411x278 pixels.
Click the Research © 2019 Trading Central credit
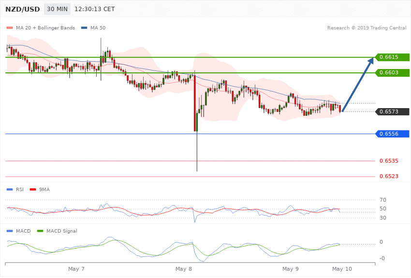(367, 28)
